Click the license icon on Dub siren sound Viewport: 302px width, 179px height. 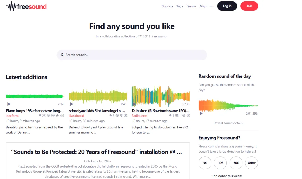pyautogui.click(x=188, y=116)
